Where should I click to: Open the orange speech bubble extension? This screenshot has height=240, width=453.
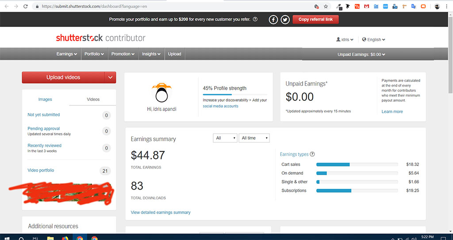pyautogui.click(x=423, y=6)
